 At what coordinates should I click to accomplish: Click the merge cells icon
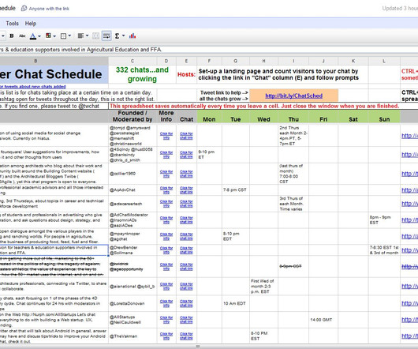(x=96, y=36)
